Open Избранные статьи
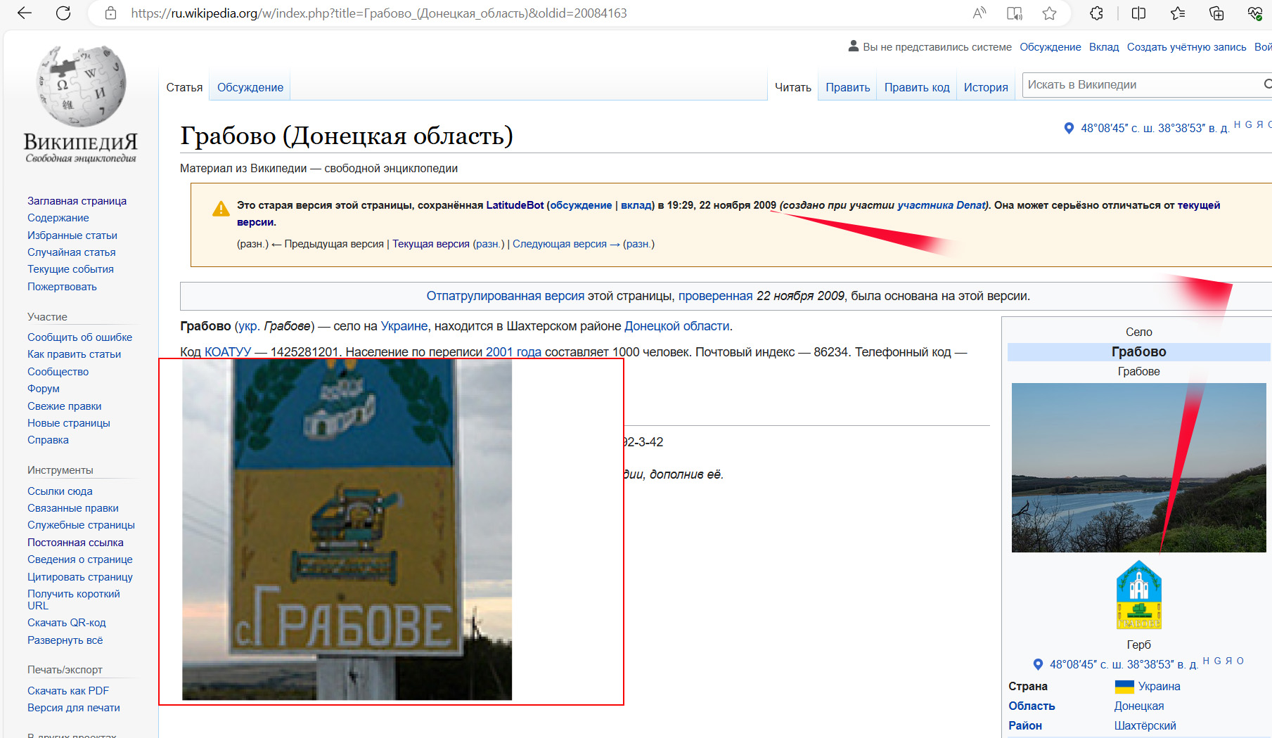The height and width of the screenshot is (738, 1272). (x=72, y=235)
